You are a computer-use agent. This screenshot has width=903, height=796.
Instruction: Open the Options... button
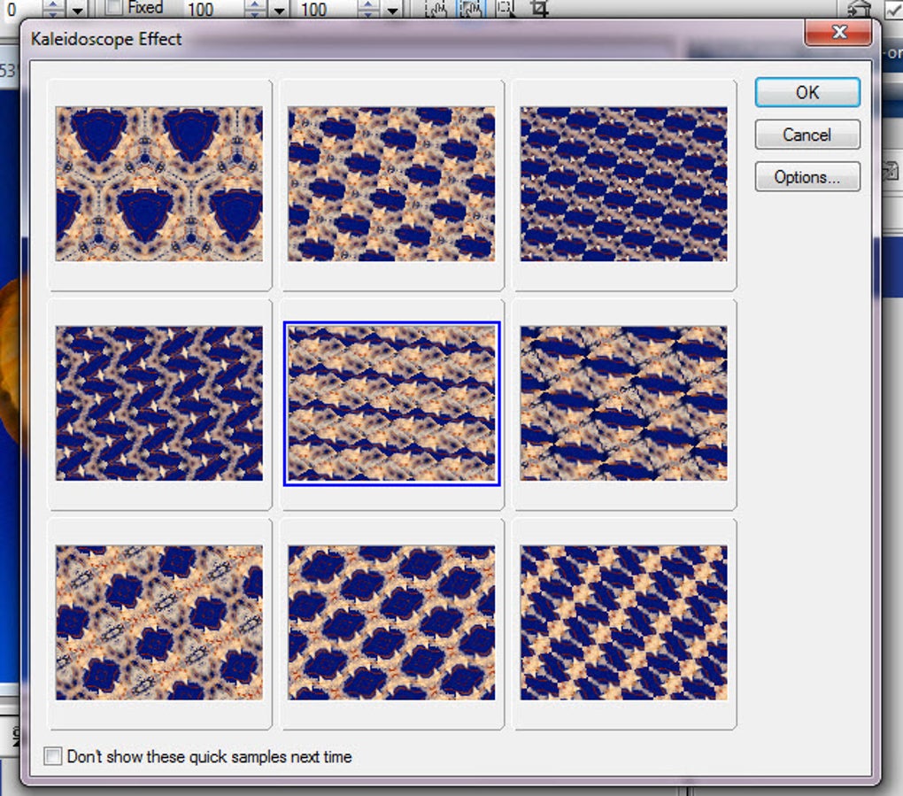tap(807, 177)
